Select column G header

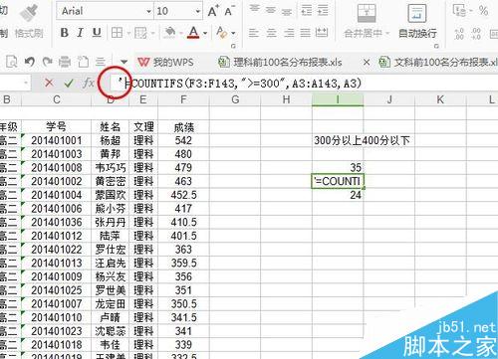235,99
